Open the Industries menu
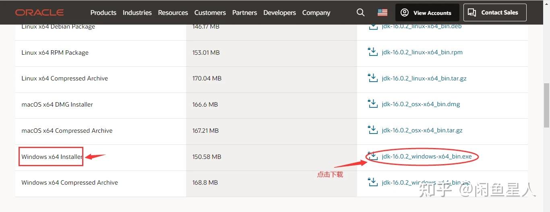 pyautogui.click(x=137, y=12)
